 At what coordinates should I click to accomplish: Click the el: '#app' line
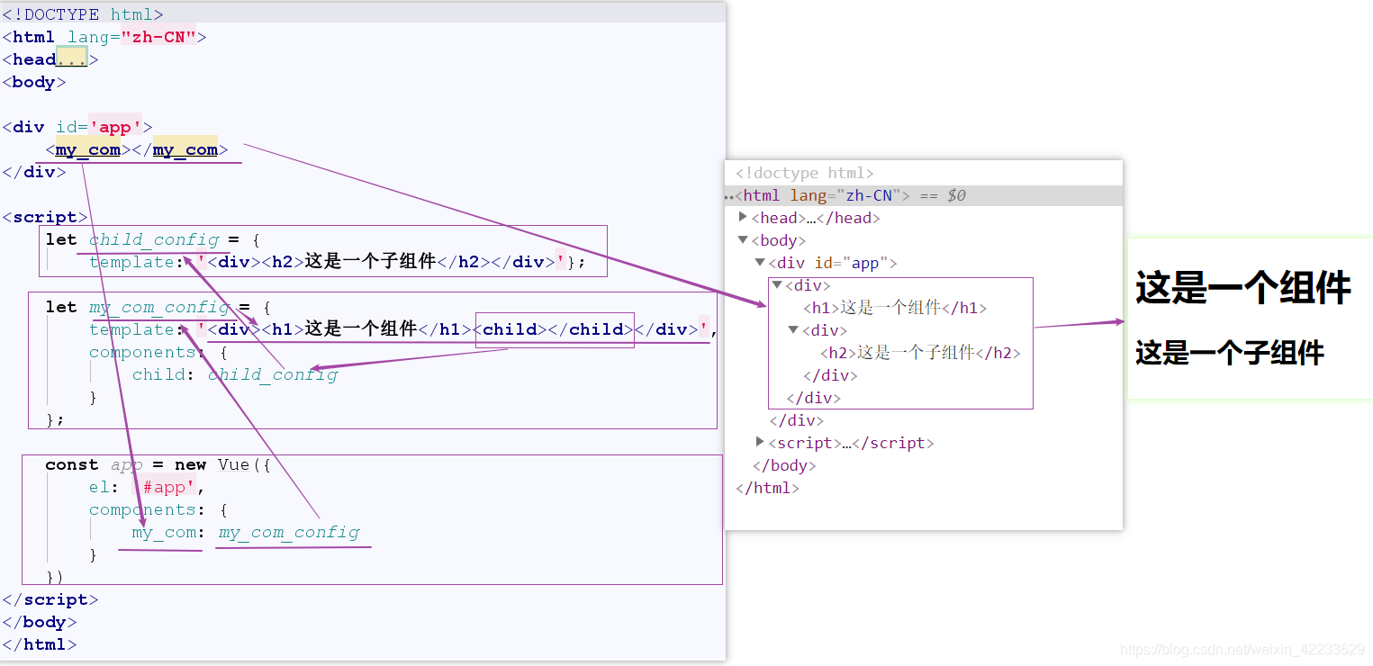point(148,487)
